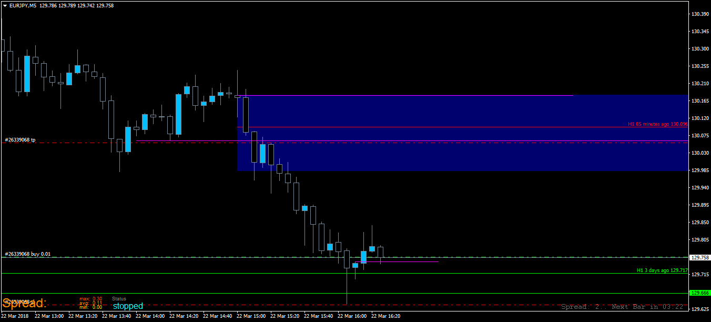Click the 129.625 price scale value
This screenshot has height=322, width=711.
pyautogui.click(x=699, y=309)
